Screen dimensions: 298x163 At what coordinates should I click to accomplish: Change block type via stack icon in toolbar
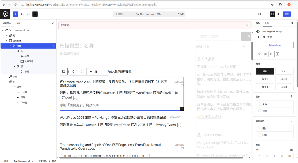pos(73,72)
